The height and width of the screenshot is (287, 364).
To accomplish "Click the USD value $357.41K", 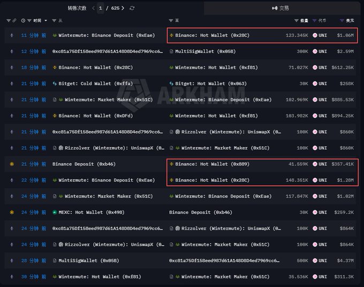I will click(x=343, y=164).
